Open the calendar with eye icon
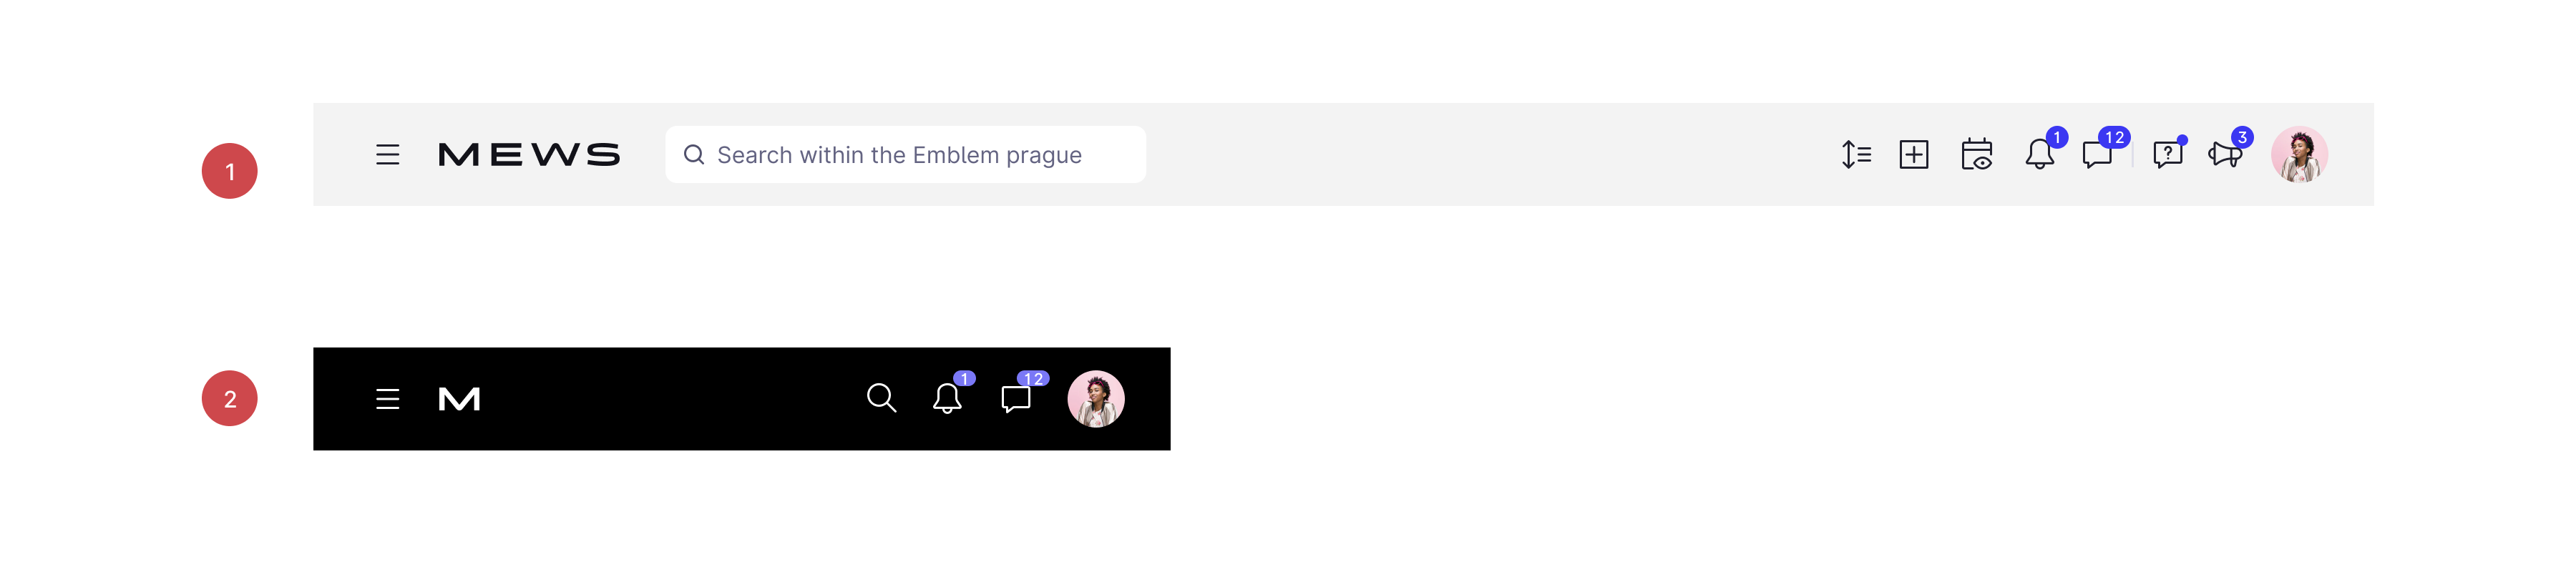This screenshot has width=2576, height=572. 1977,155
